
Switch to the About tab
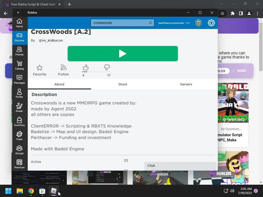point(59,84)
